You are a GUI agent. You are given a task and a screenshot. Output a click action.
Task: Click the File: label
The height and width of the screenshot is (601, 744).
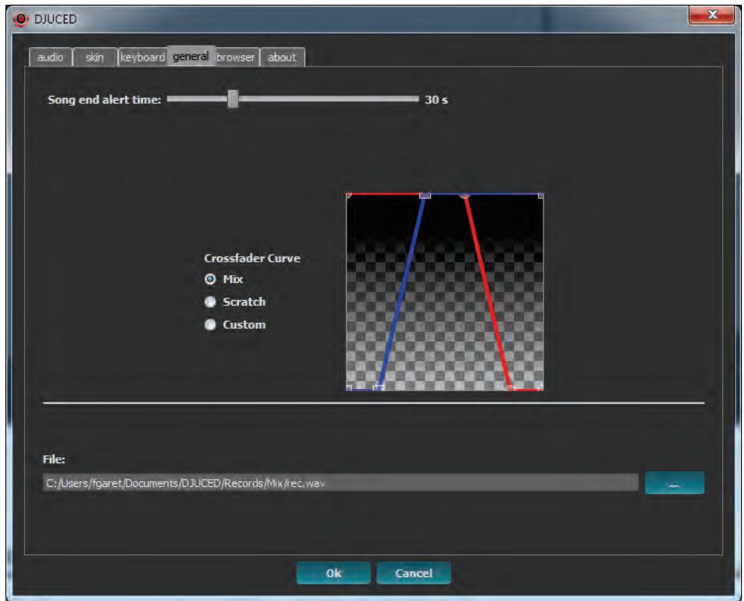(54, 459)
